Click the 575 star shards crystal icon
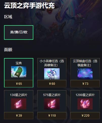This screenshot has height=123, width=102. [x=52, y=104]
